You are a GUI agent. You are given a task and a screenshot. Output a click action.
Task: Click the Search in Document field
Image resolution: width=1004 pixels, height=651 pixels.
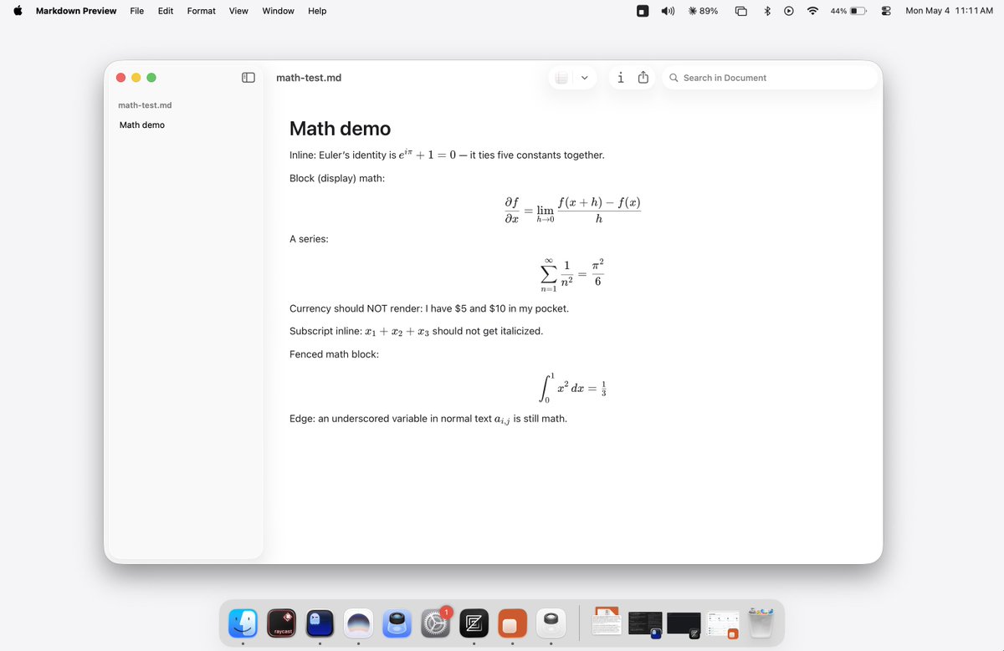(770, 78)
